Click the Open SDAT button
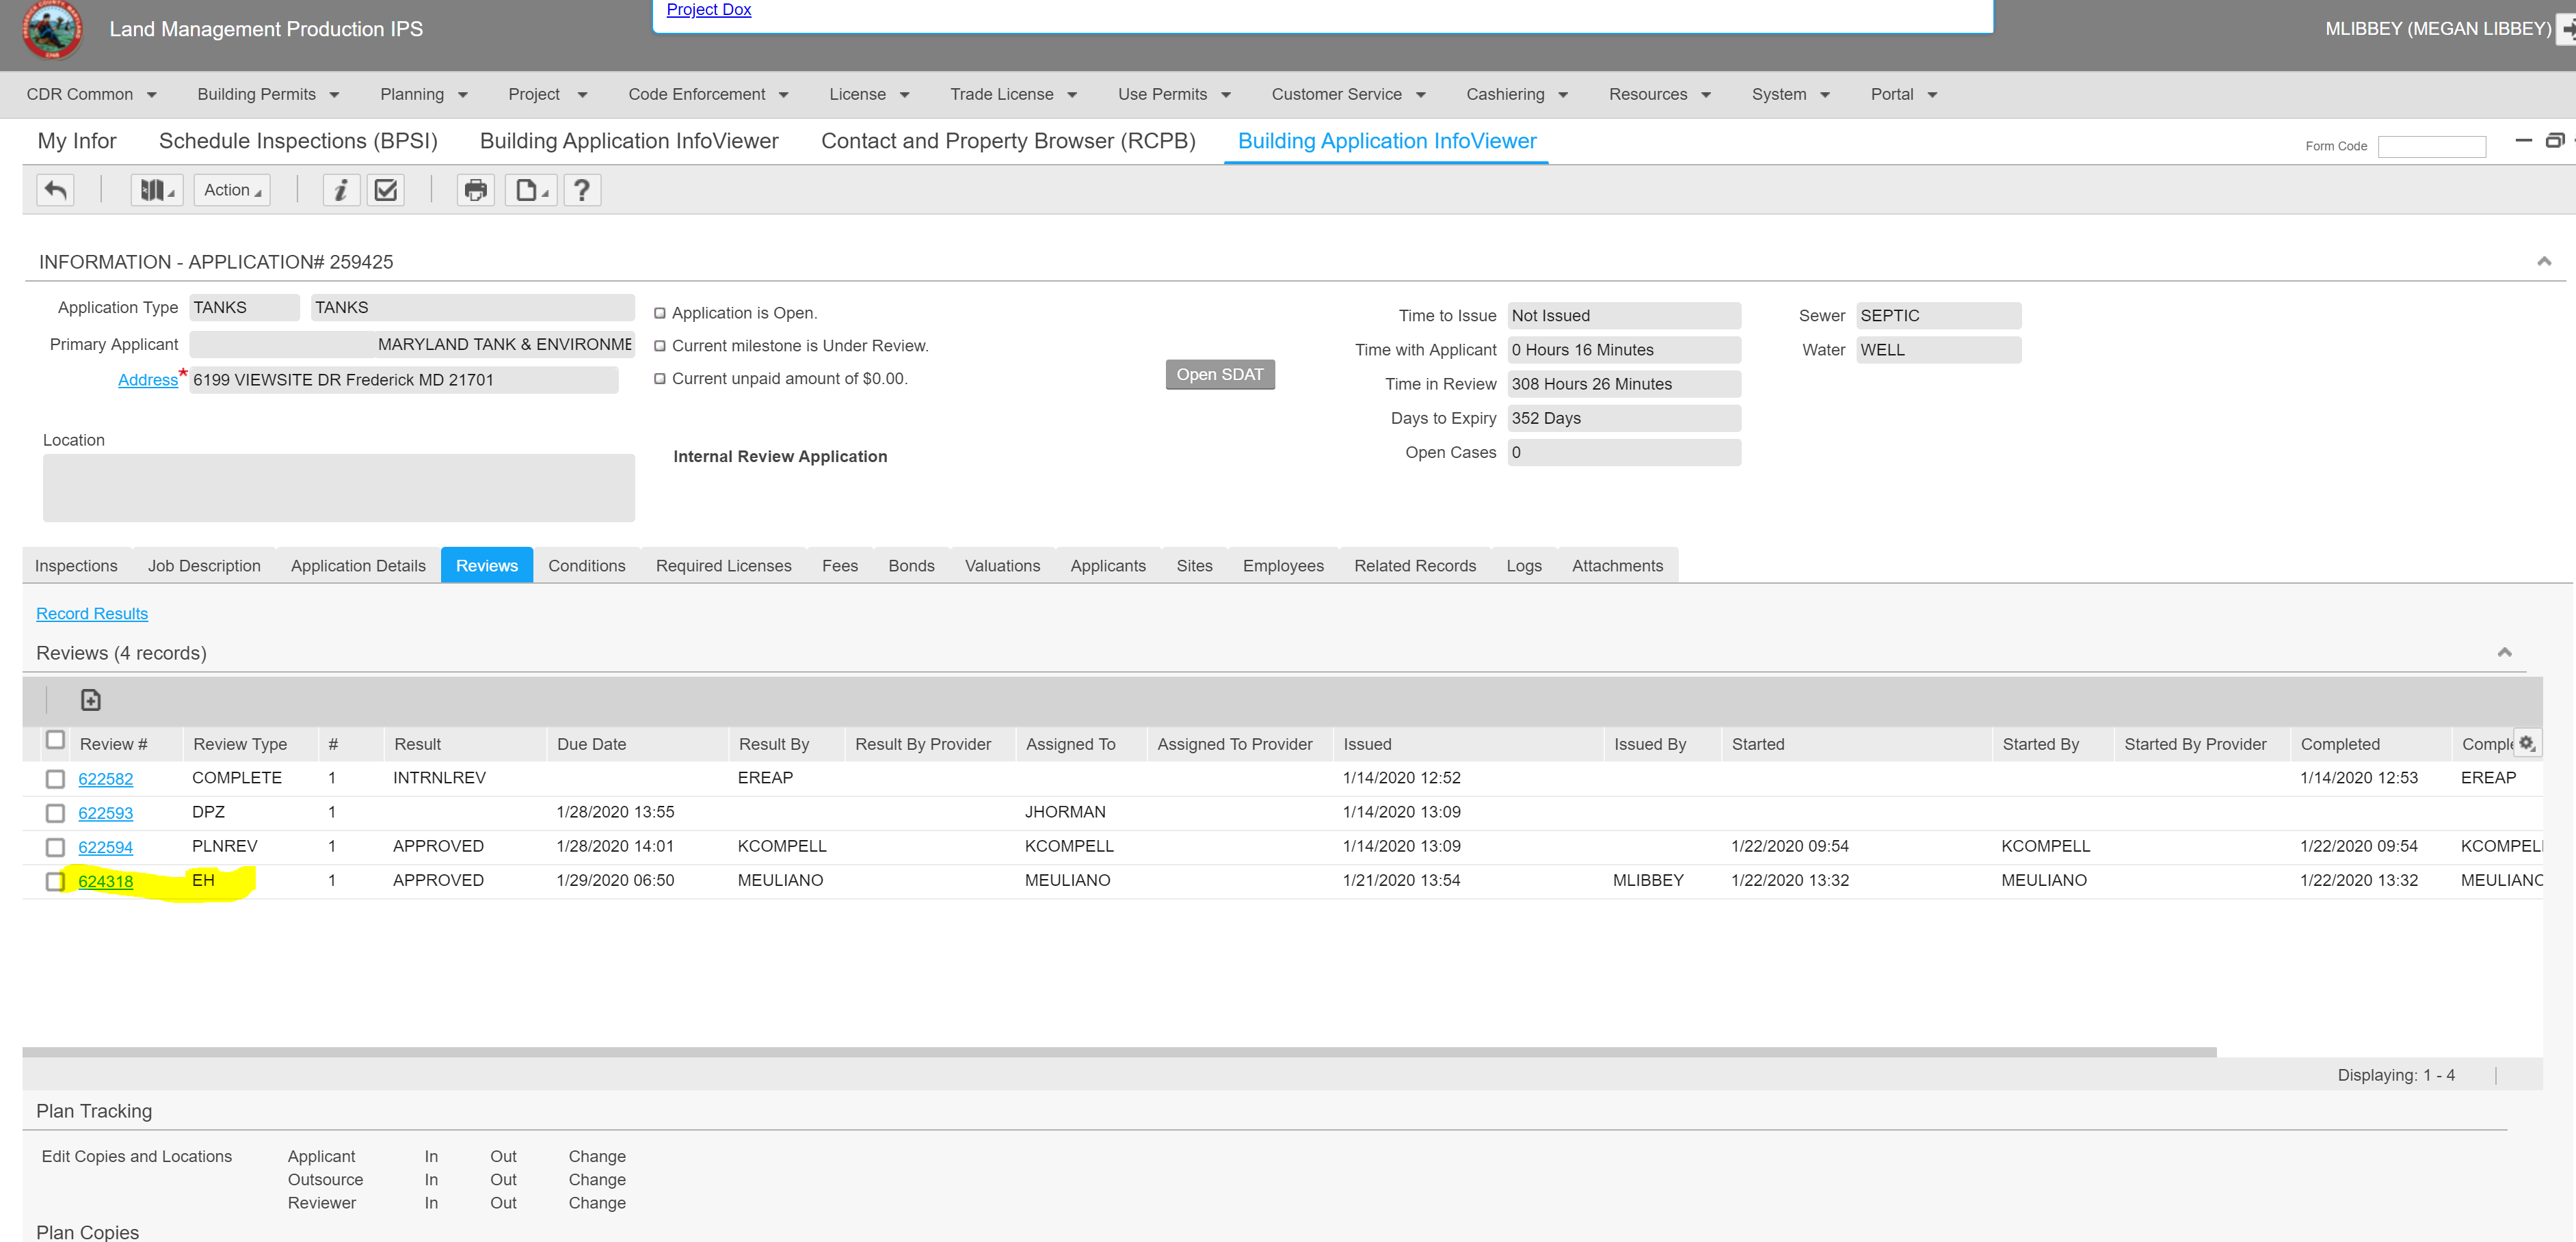This screenshot has height=1242, width=2576. point(1219,375)
